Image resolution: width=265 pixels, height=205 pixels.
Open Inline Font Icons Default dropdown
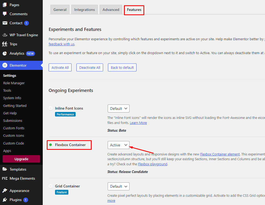click(x=118, y=108)
